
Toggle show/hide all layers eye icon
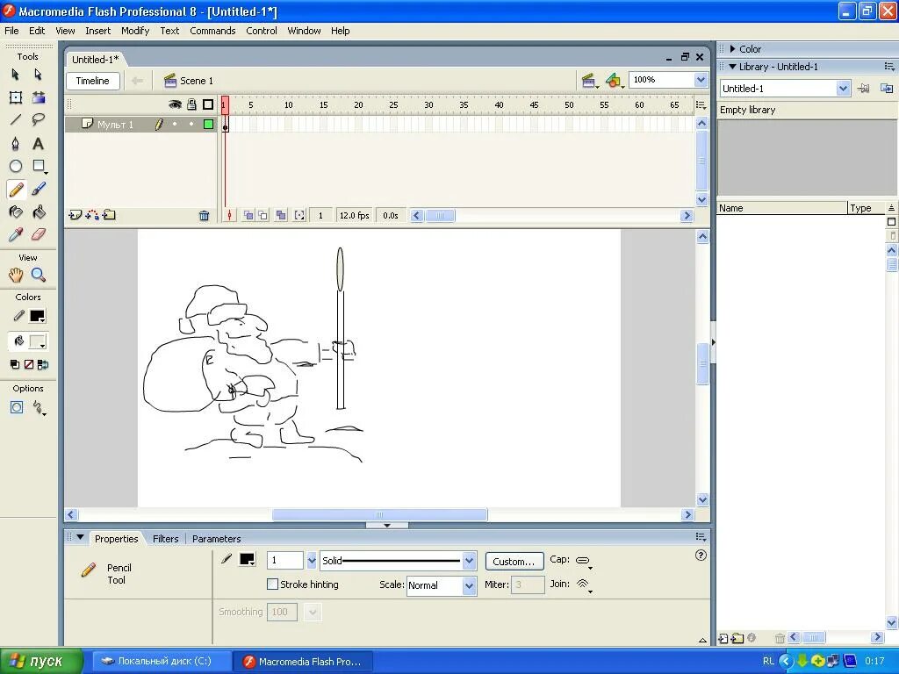[x=175, y=104]
